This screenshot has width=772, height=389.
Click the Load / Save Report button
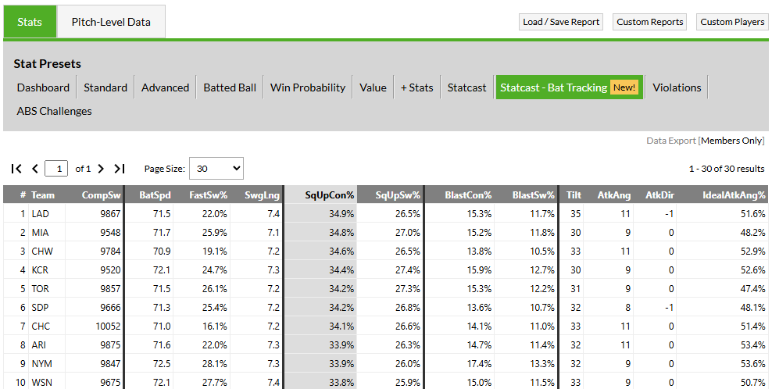point(561,22)
